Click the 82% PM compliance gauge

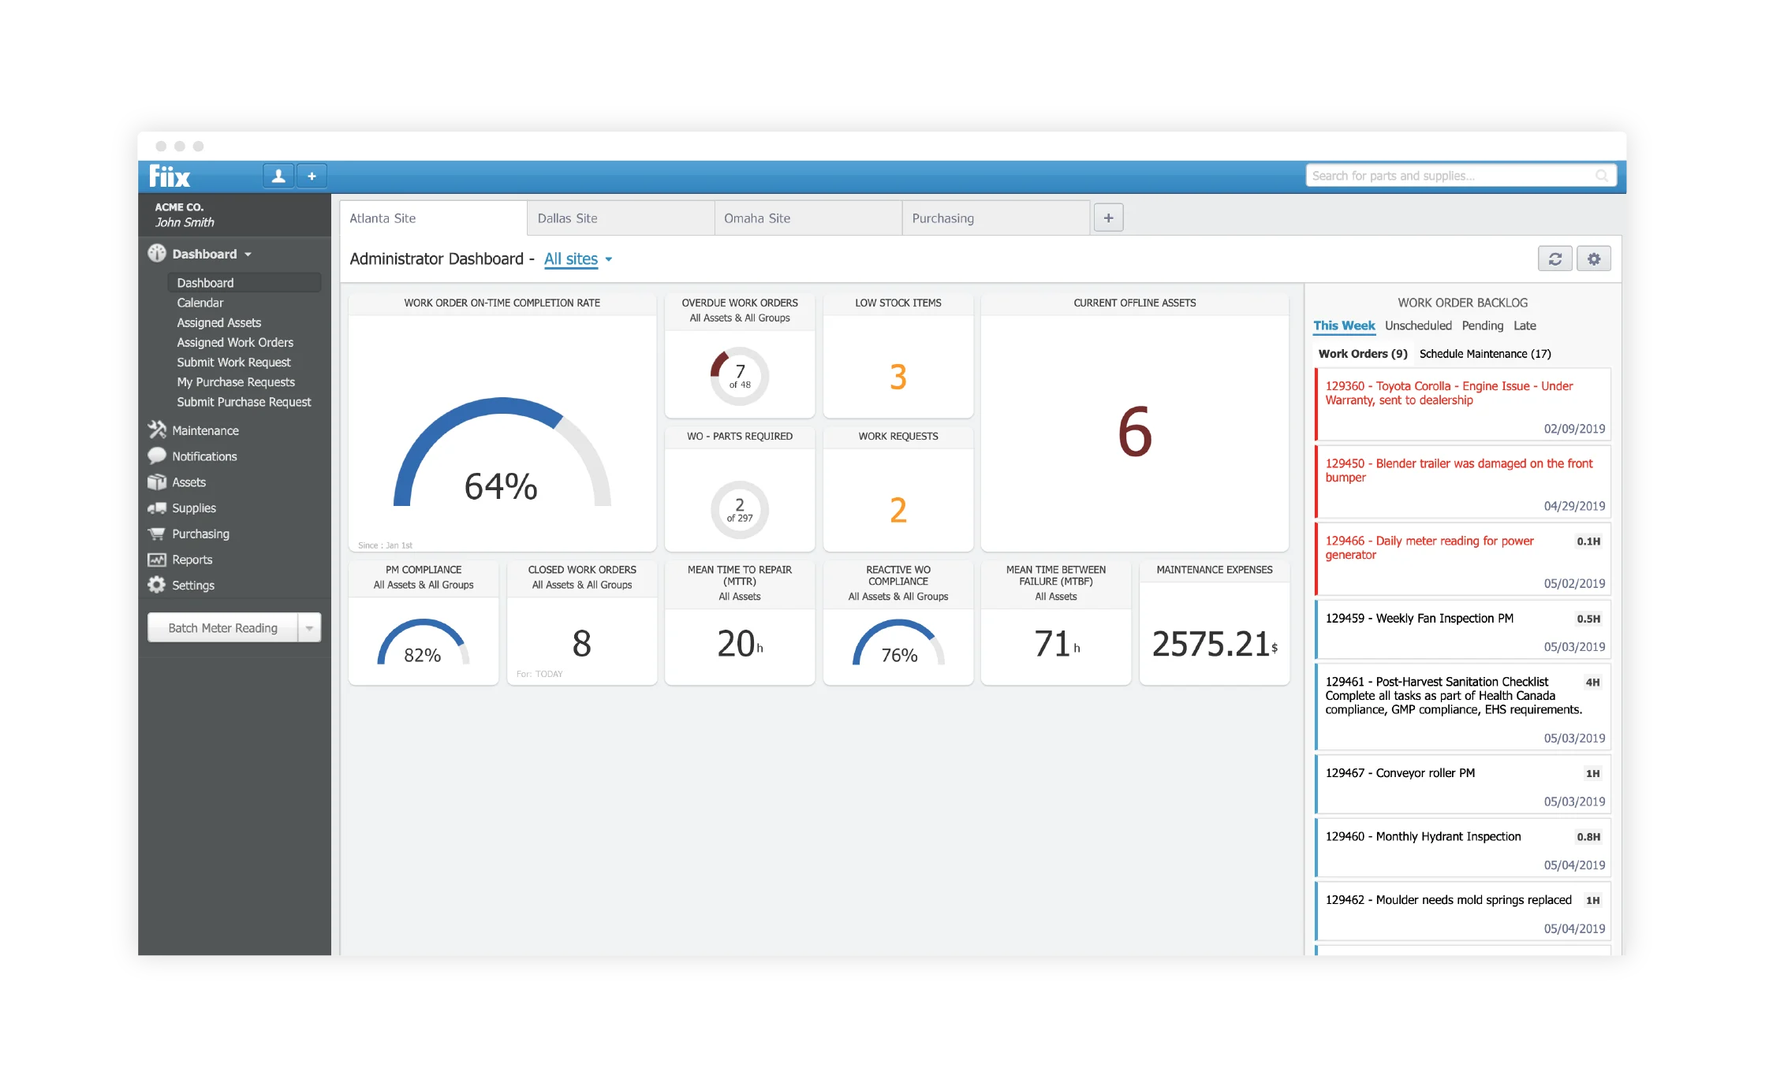point(423,643)
